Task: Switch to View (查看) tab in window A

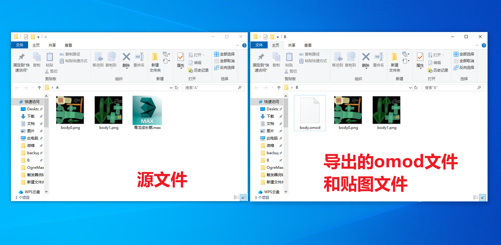Action: [x=68, y=45]
